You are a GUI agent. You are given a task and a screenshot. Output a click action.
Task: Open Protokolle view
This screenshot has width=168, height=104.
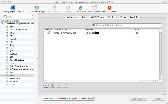point(61,99)
